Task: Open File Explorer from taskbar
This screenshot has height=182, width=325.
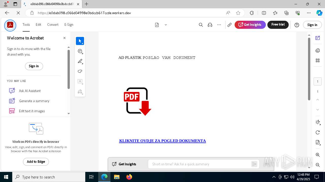Action: (117, 177)
